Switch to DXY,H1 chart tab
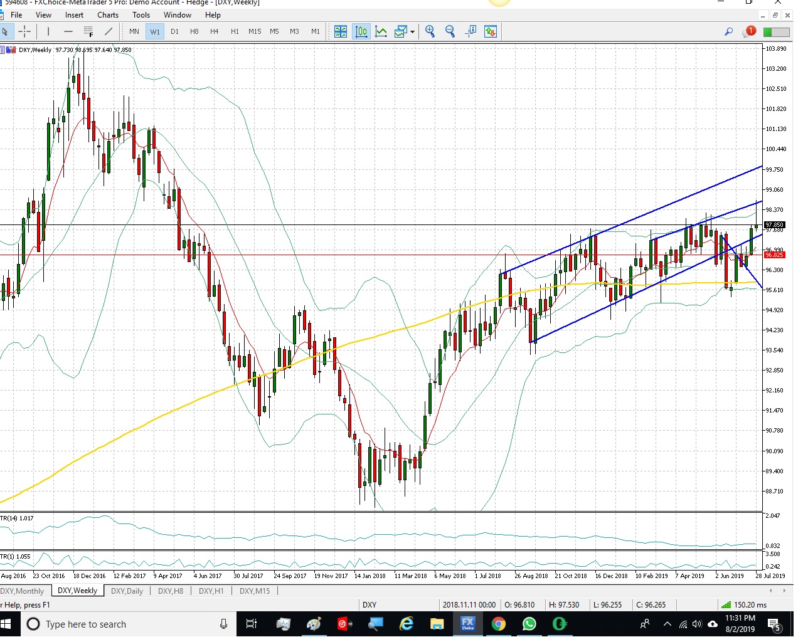 coord(211,591)
